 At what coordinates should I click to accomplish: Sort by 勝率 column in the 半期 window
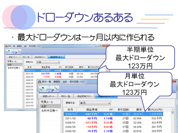pos(79,67)
